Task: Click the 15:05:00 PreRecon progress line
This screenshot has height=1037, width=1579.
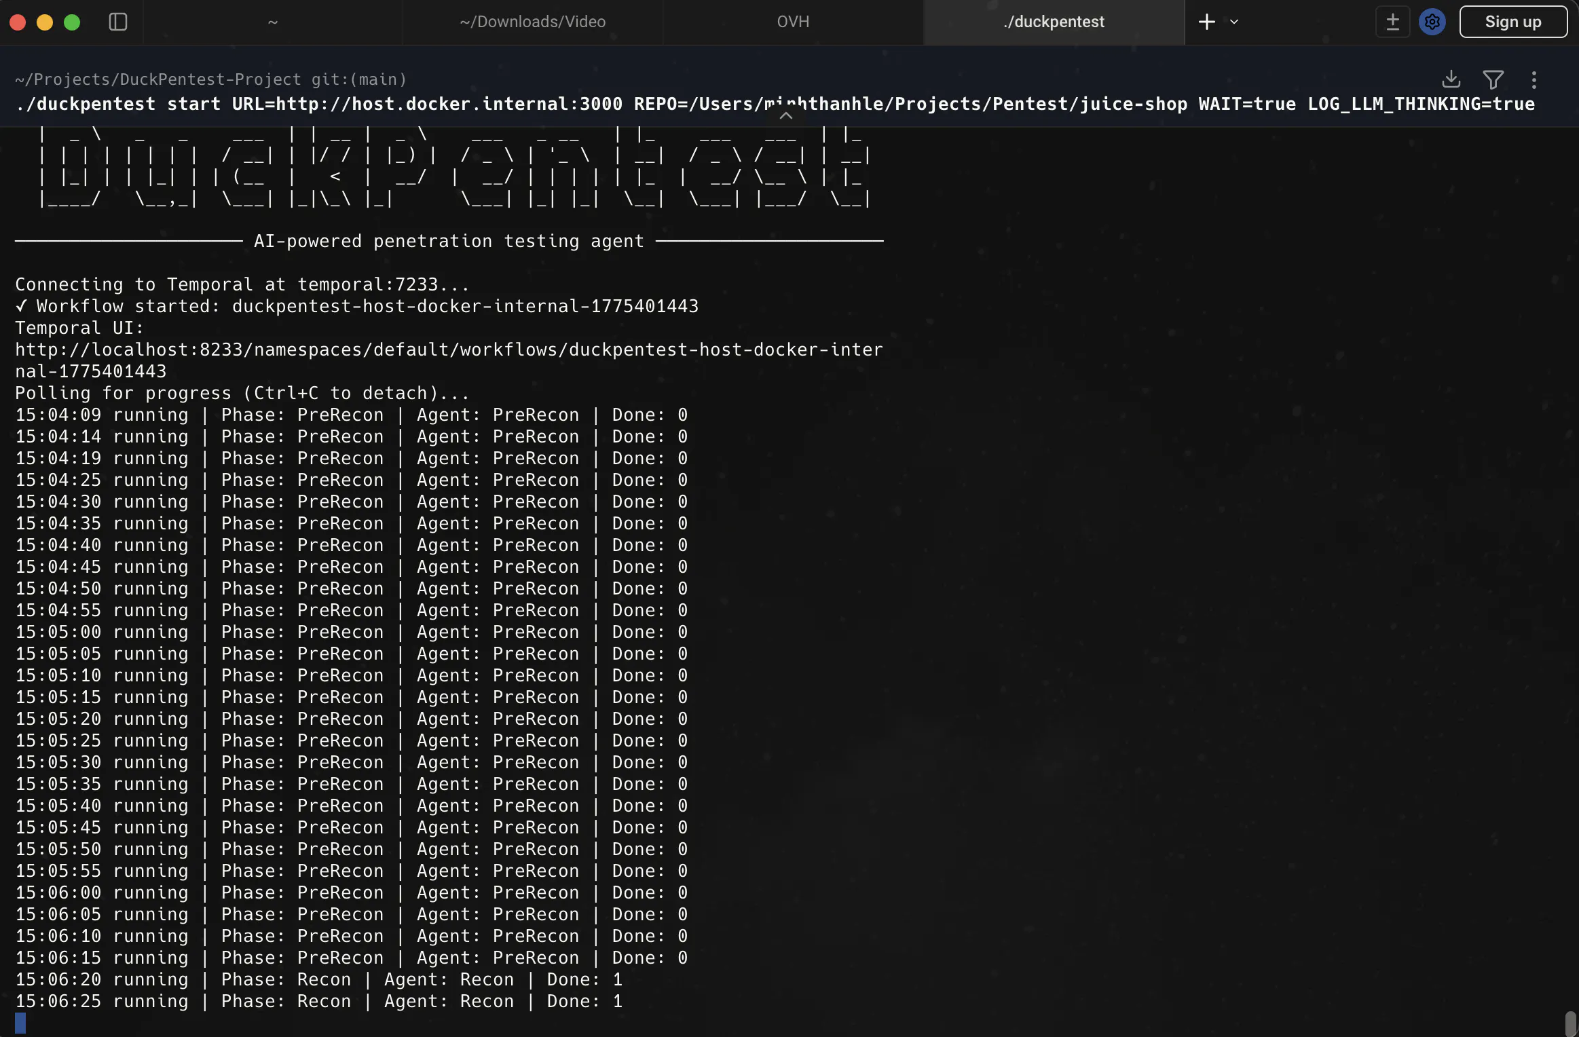Action: point(352,632)
